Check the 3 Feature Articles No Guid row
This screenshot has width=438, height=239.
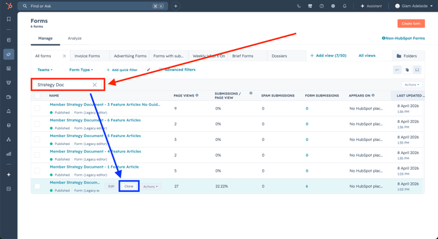(37, 108)
